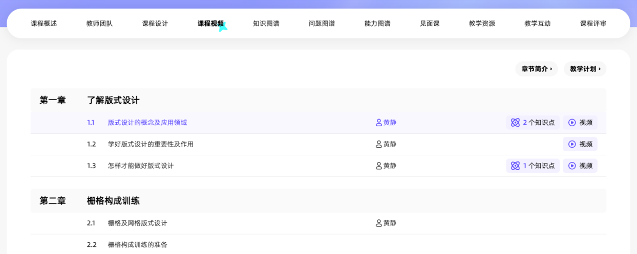The width and height of the screenshot is (637, 254).
Task: Open lesson 版式设计的概念及应用领域
Action: coord(147,123)
